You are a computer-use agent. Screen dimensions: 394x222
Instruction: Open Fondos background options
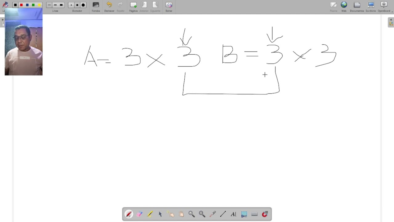96,7
